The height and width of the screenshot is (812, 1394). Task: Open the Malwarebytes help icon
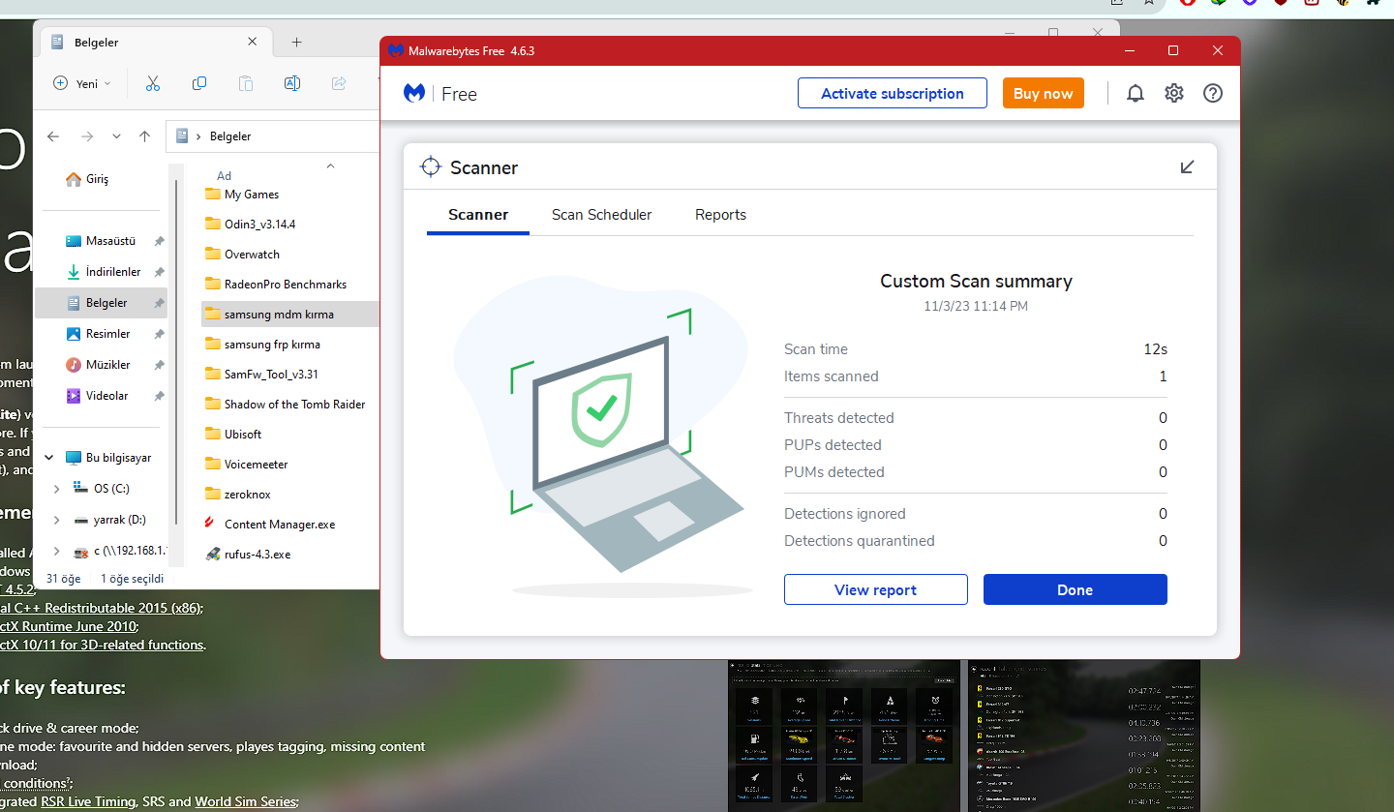(1213, 93)
